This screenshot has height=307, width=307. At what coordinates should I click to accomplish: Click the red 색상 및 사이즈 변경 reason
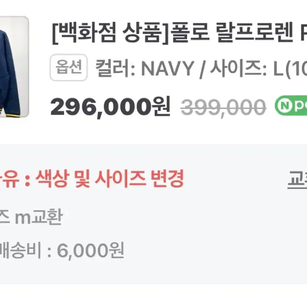(x=110, y=178)
